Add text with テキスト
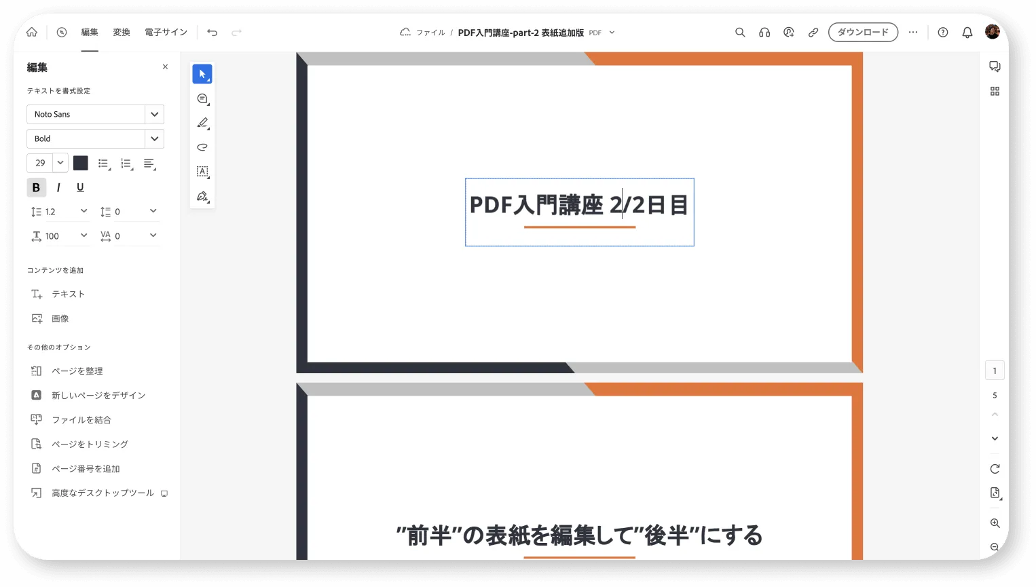Screen dimensions: 1036x587 pos(69,294)
